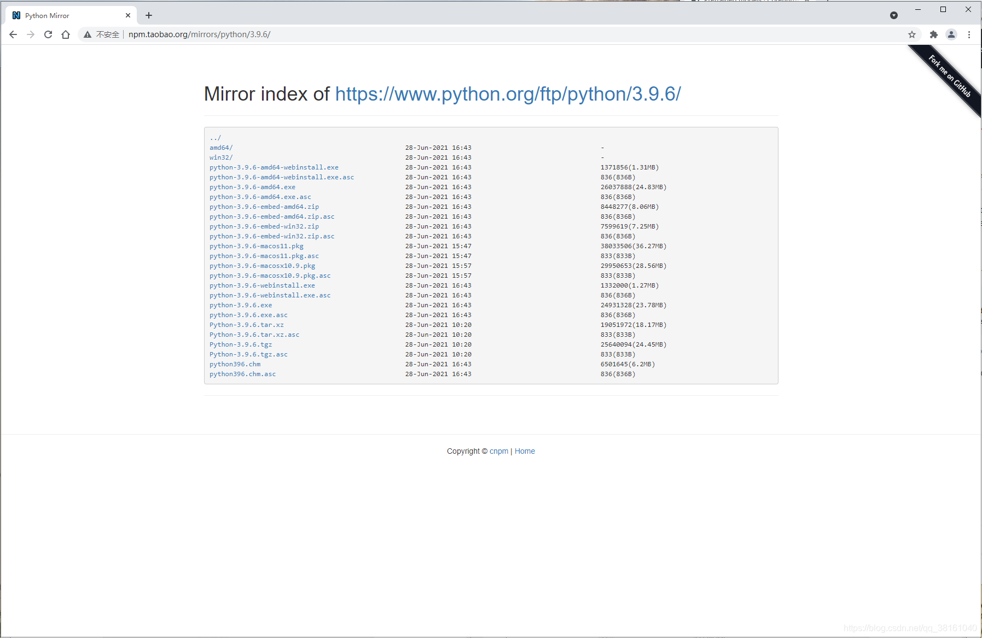
Task: Open the Home footer link
Action: point(525,451)
